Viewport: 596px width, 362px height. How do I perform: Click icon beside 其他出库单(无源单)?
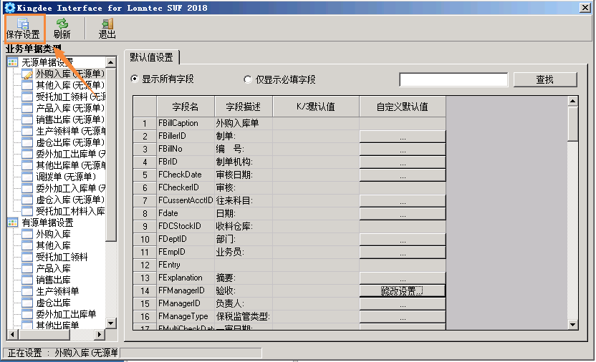[27, 165]
